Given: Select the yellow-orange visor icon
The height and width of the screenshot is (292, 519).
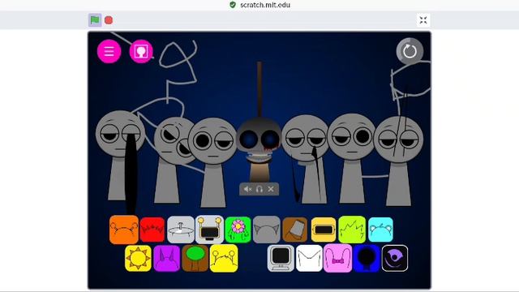Looking at the screenshot, I should click(324, 230).
